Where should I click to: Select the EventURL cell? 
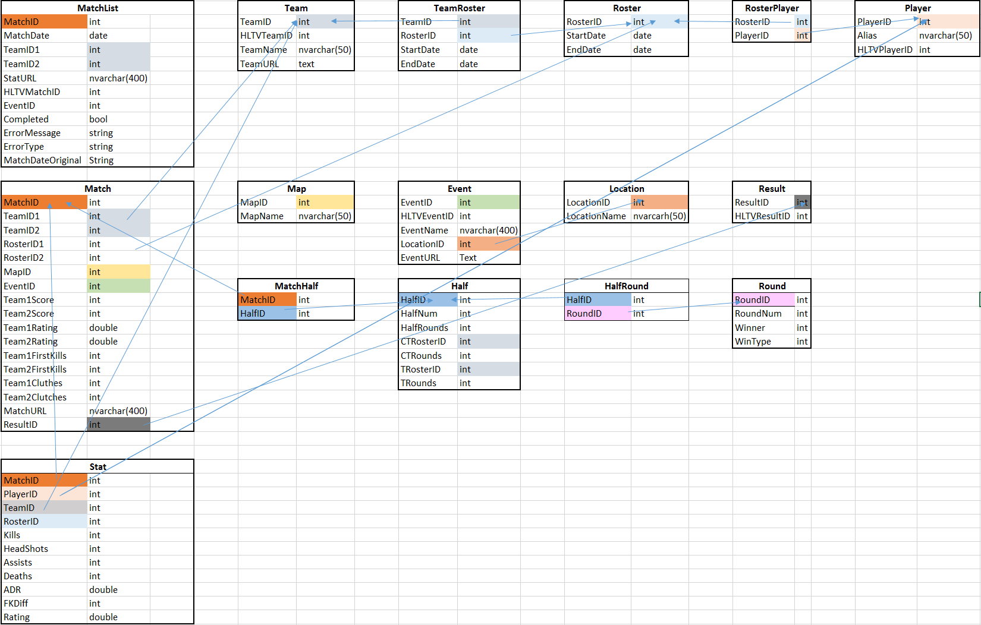(428, 258)
